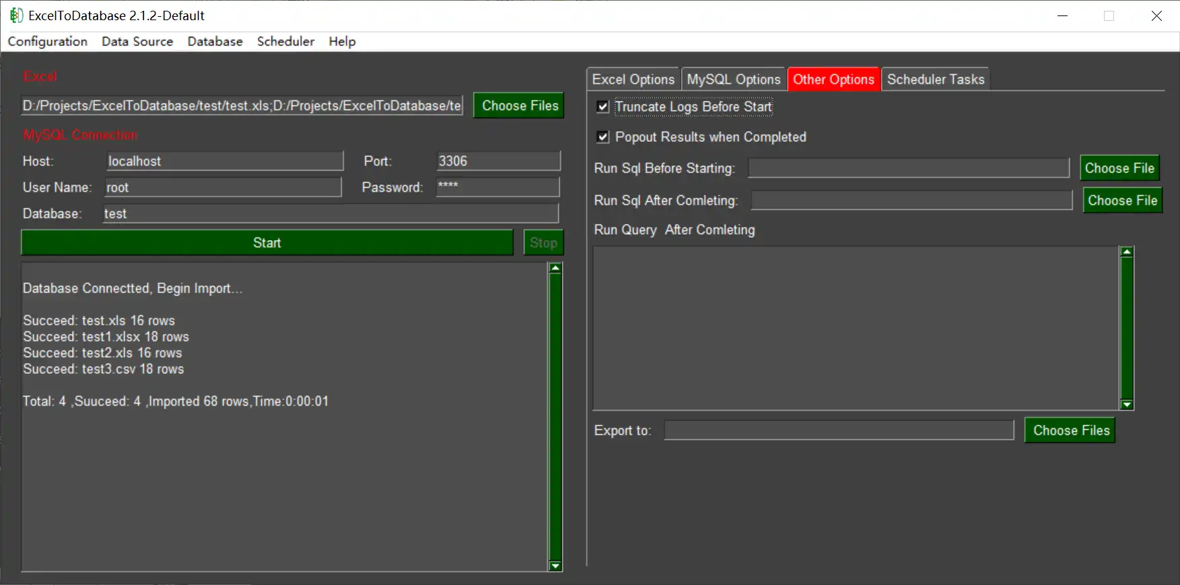Screen dimensions: 1180x585
Task: Open the Scheduler menu
Action: pyautogui.click(x=285, y=42)
